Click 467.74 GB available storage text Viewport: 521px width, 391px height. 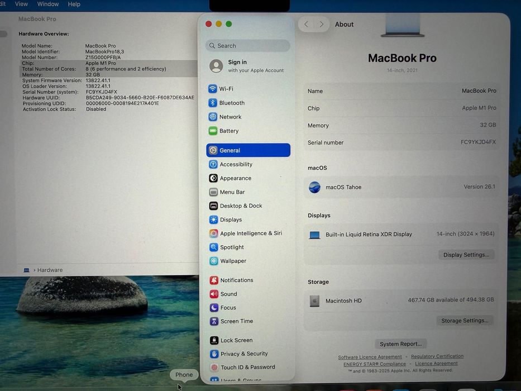pos(451,300)
